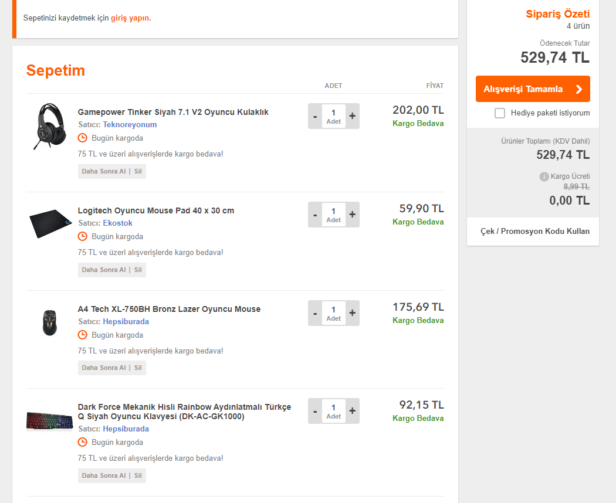The image size is (616, 503).
Task: Open seller Teknoreyonum's page
Action: [130, 125]
